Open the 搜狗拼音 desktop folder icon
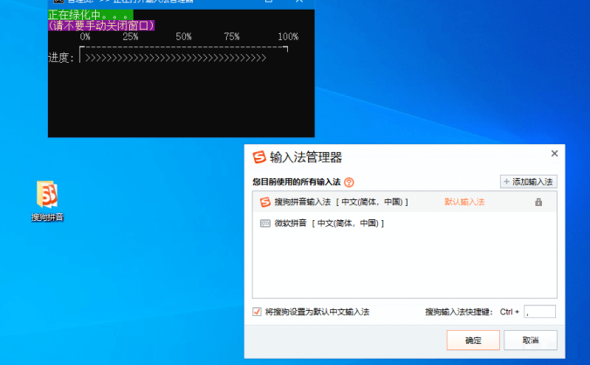 pos(47,201)
